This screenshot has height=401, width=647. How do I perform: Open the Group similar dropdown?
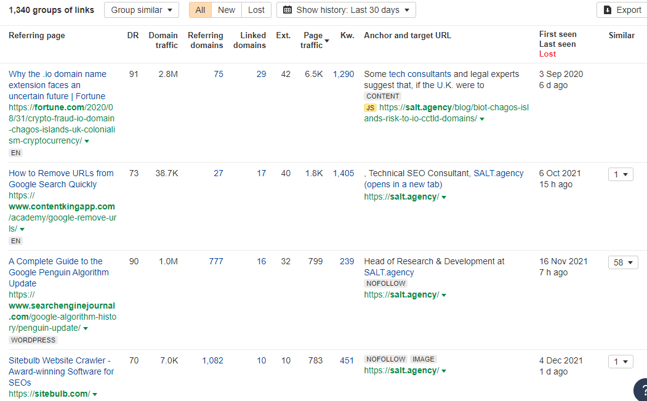(142, 10)
